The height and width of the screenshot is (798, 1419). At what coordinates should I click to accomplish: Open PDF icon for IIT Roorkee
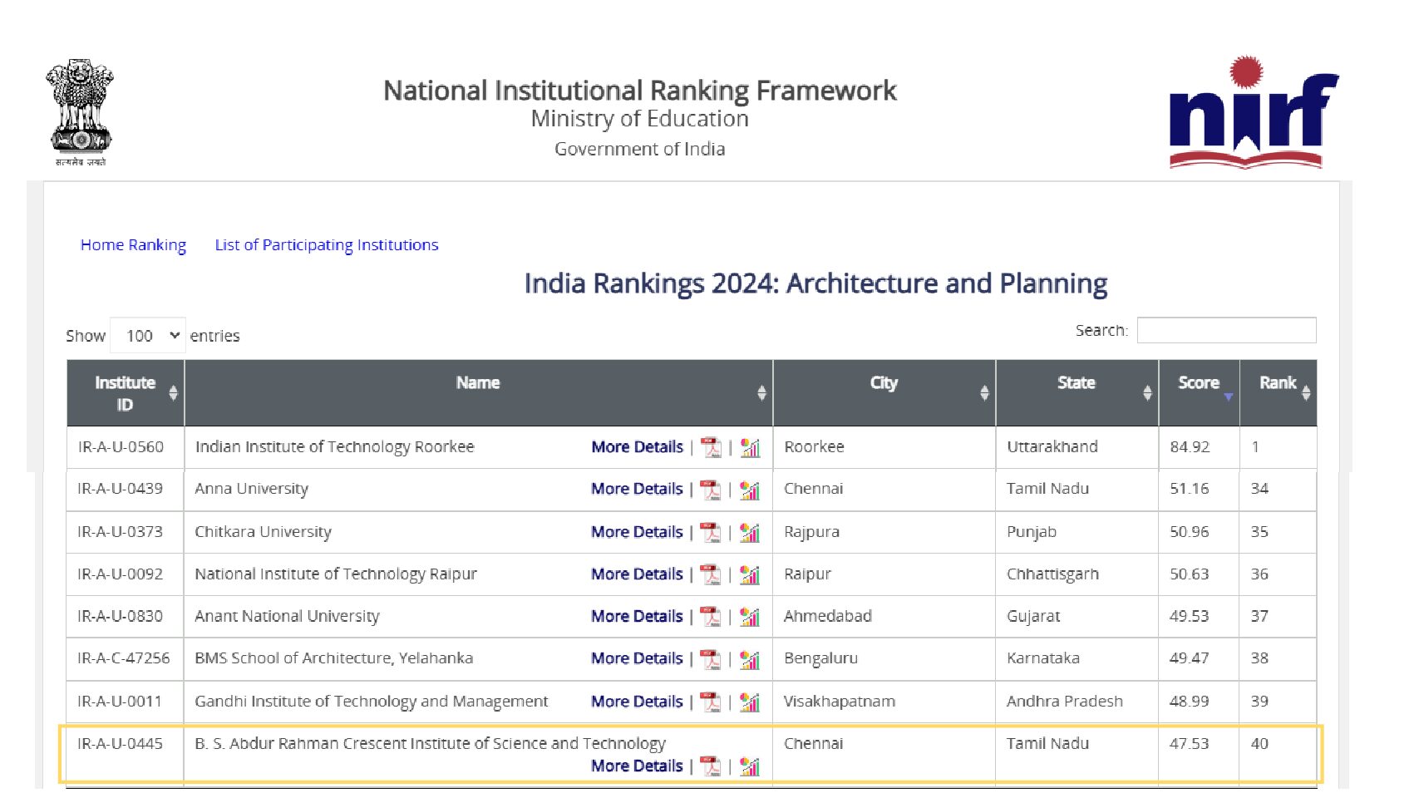[711, 447]
